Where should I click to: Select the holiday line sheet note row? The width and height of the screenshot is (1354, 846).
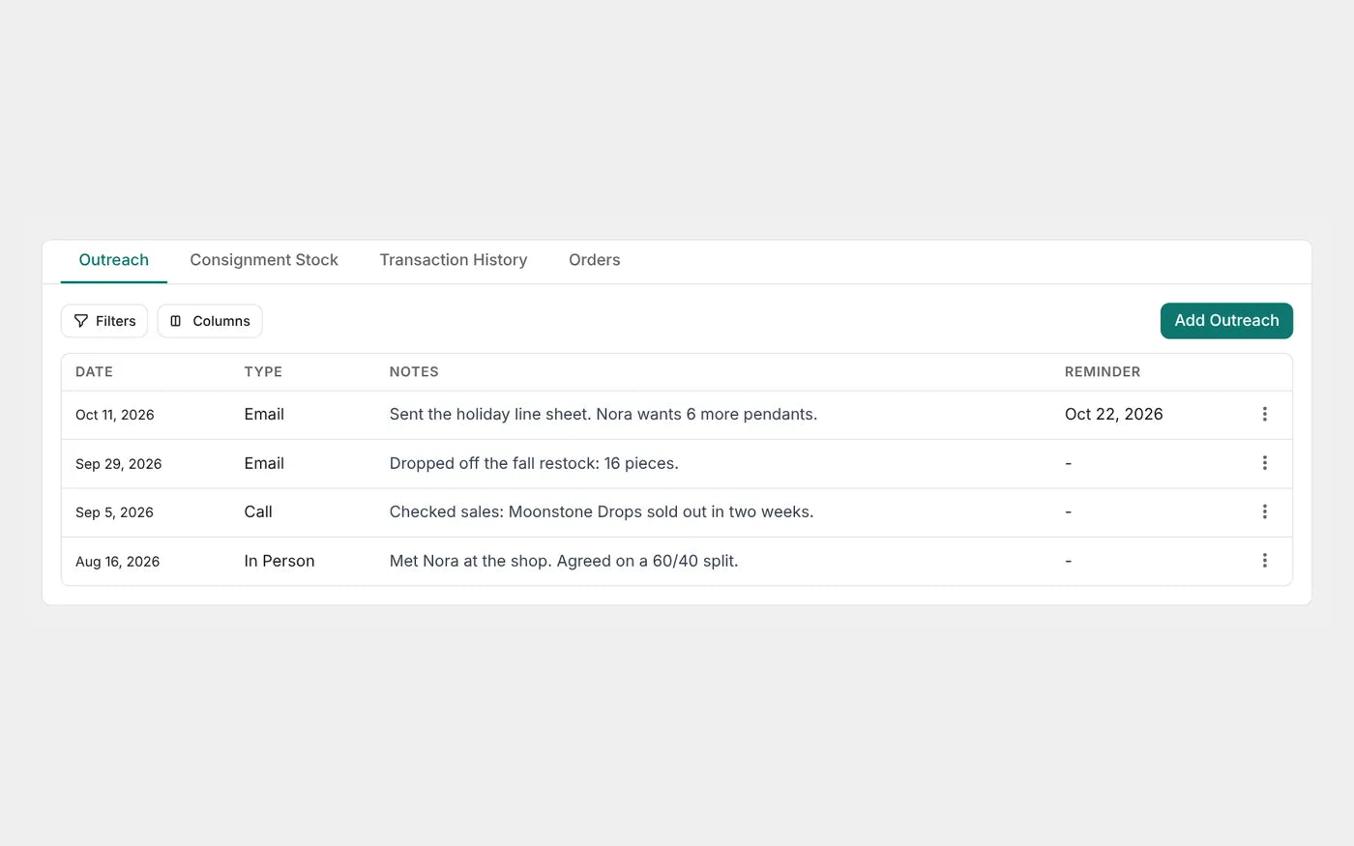(677, 415)
